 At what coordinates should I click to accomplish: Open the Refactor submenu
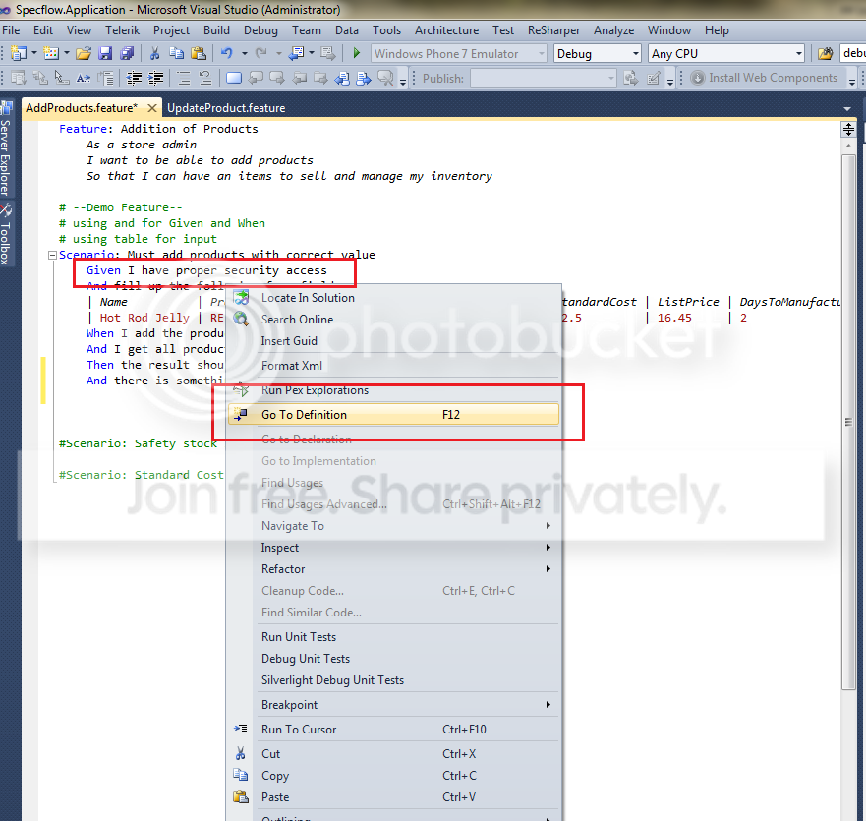[x=393, y=568]
